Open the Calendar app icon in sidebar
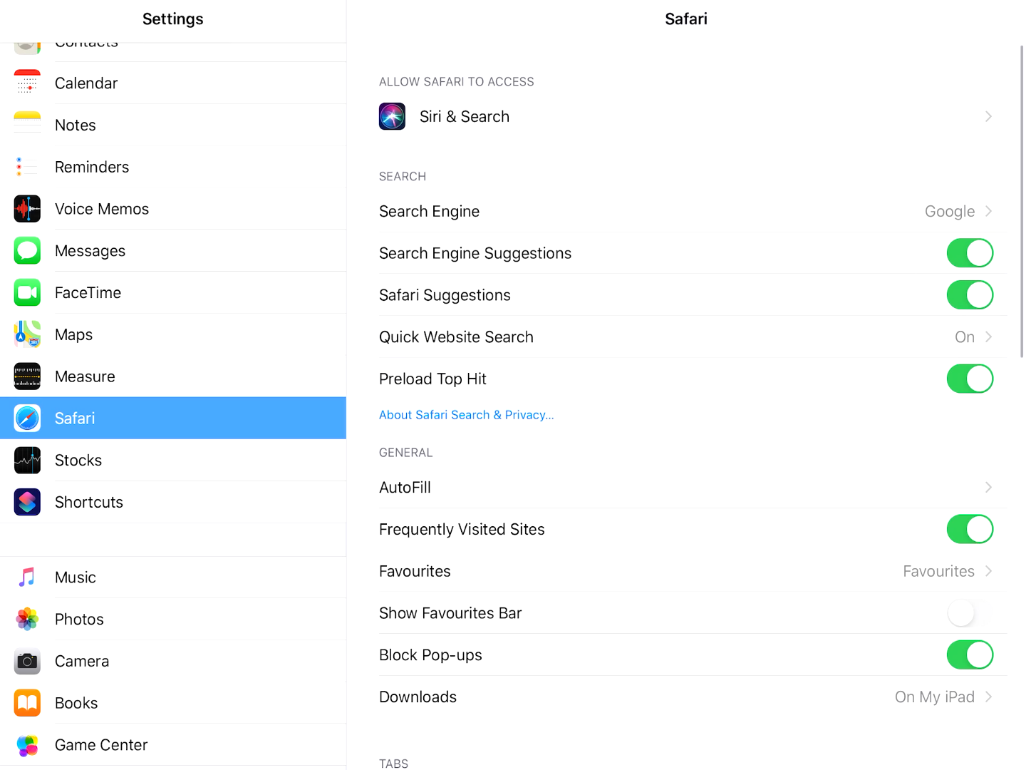Image resolution: width=1026 pixels, height=770 pixels. coord(27,83)
